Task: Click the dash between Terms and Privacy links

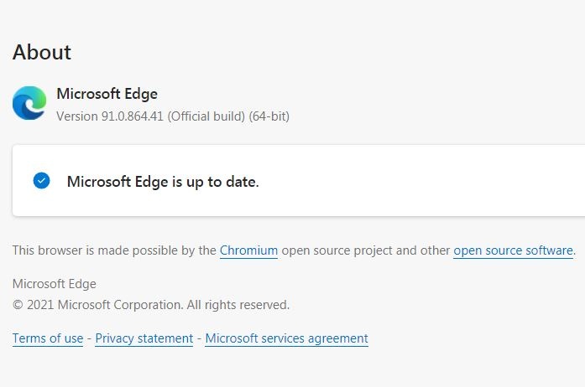Action: (x=89, y=338)
